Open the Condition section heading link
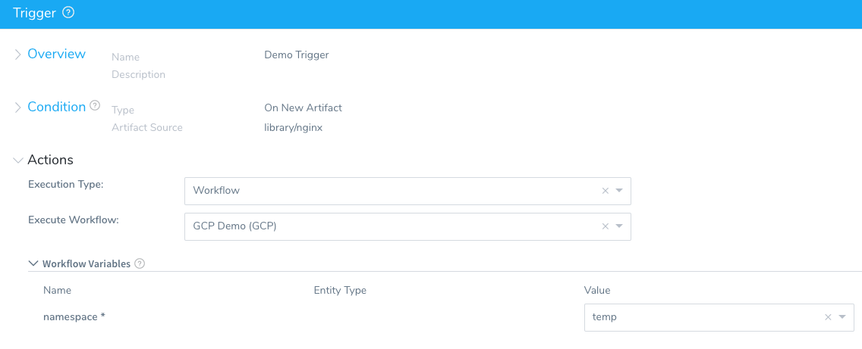Viewport: 862px width, 349px height. pos(57,107)
